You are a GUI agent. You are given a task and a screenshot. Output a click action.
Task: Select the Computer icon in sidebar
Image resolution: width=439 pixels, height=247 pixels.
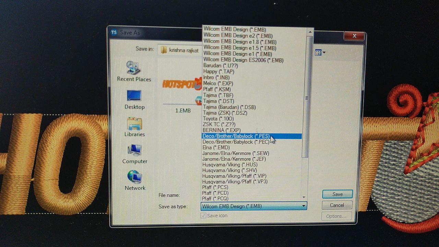pyautogui.click(x=135, y=150)
